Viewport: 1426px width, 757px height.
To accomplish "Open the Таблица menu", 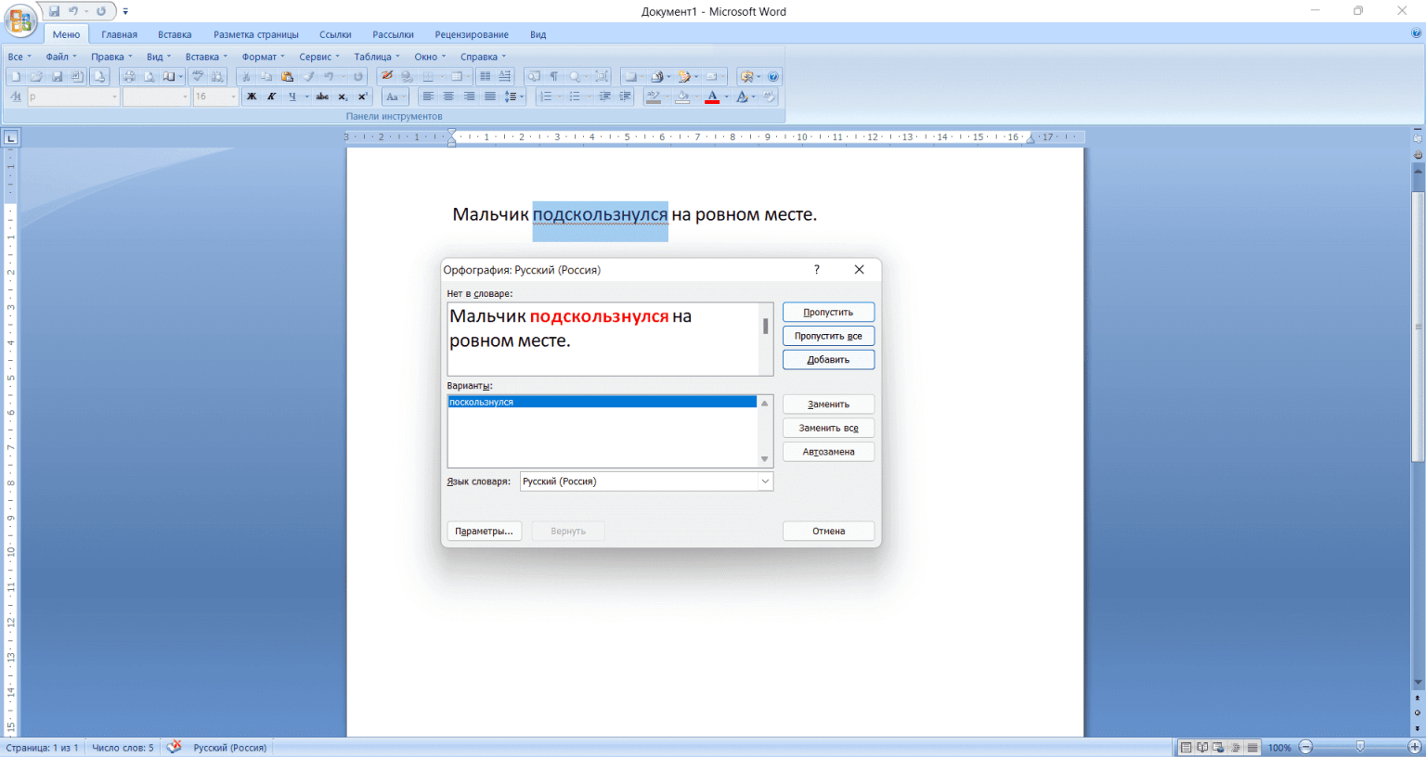I will pyautogui.click(x=376, y=57).
